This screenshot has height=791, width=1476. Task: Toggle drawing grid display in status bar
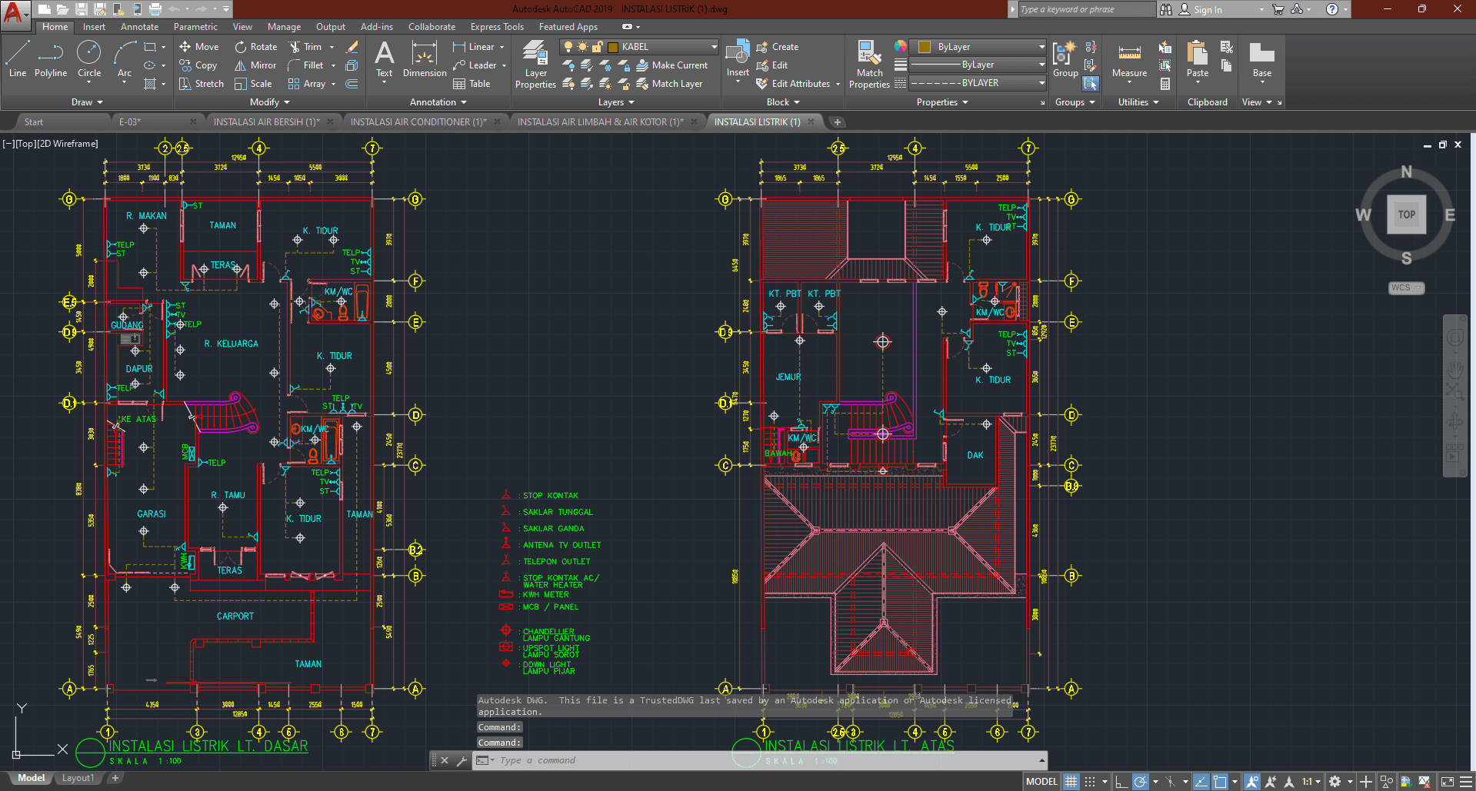tap(1071, 782)
